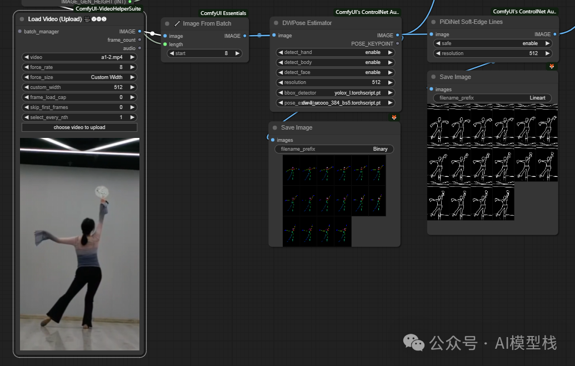Viewport: 575px width, 366px height.
Task: Click choose video to upload button
Action: 79,127
